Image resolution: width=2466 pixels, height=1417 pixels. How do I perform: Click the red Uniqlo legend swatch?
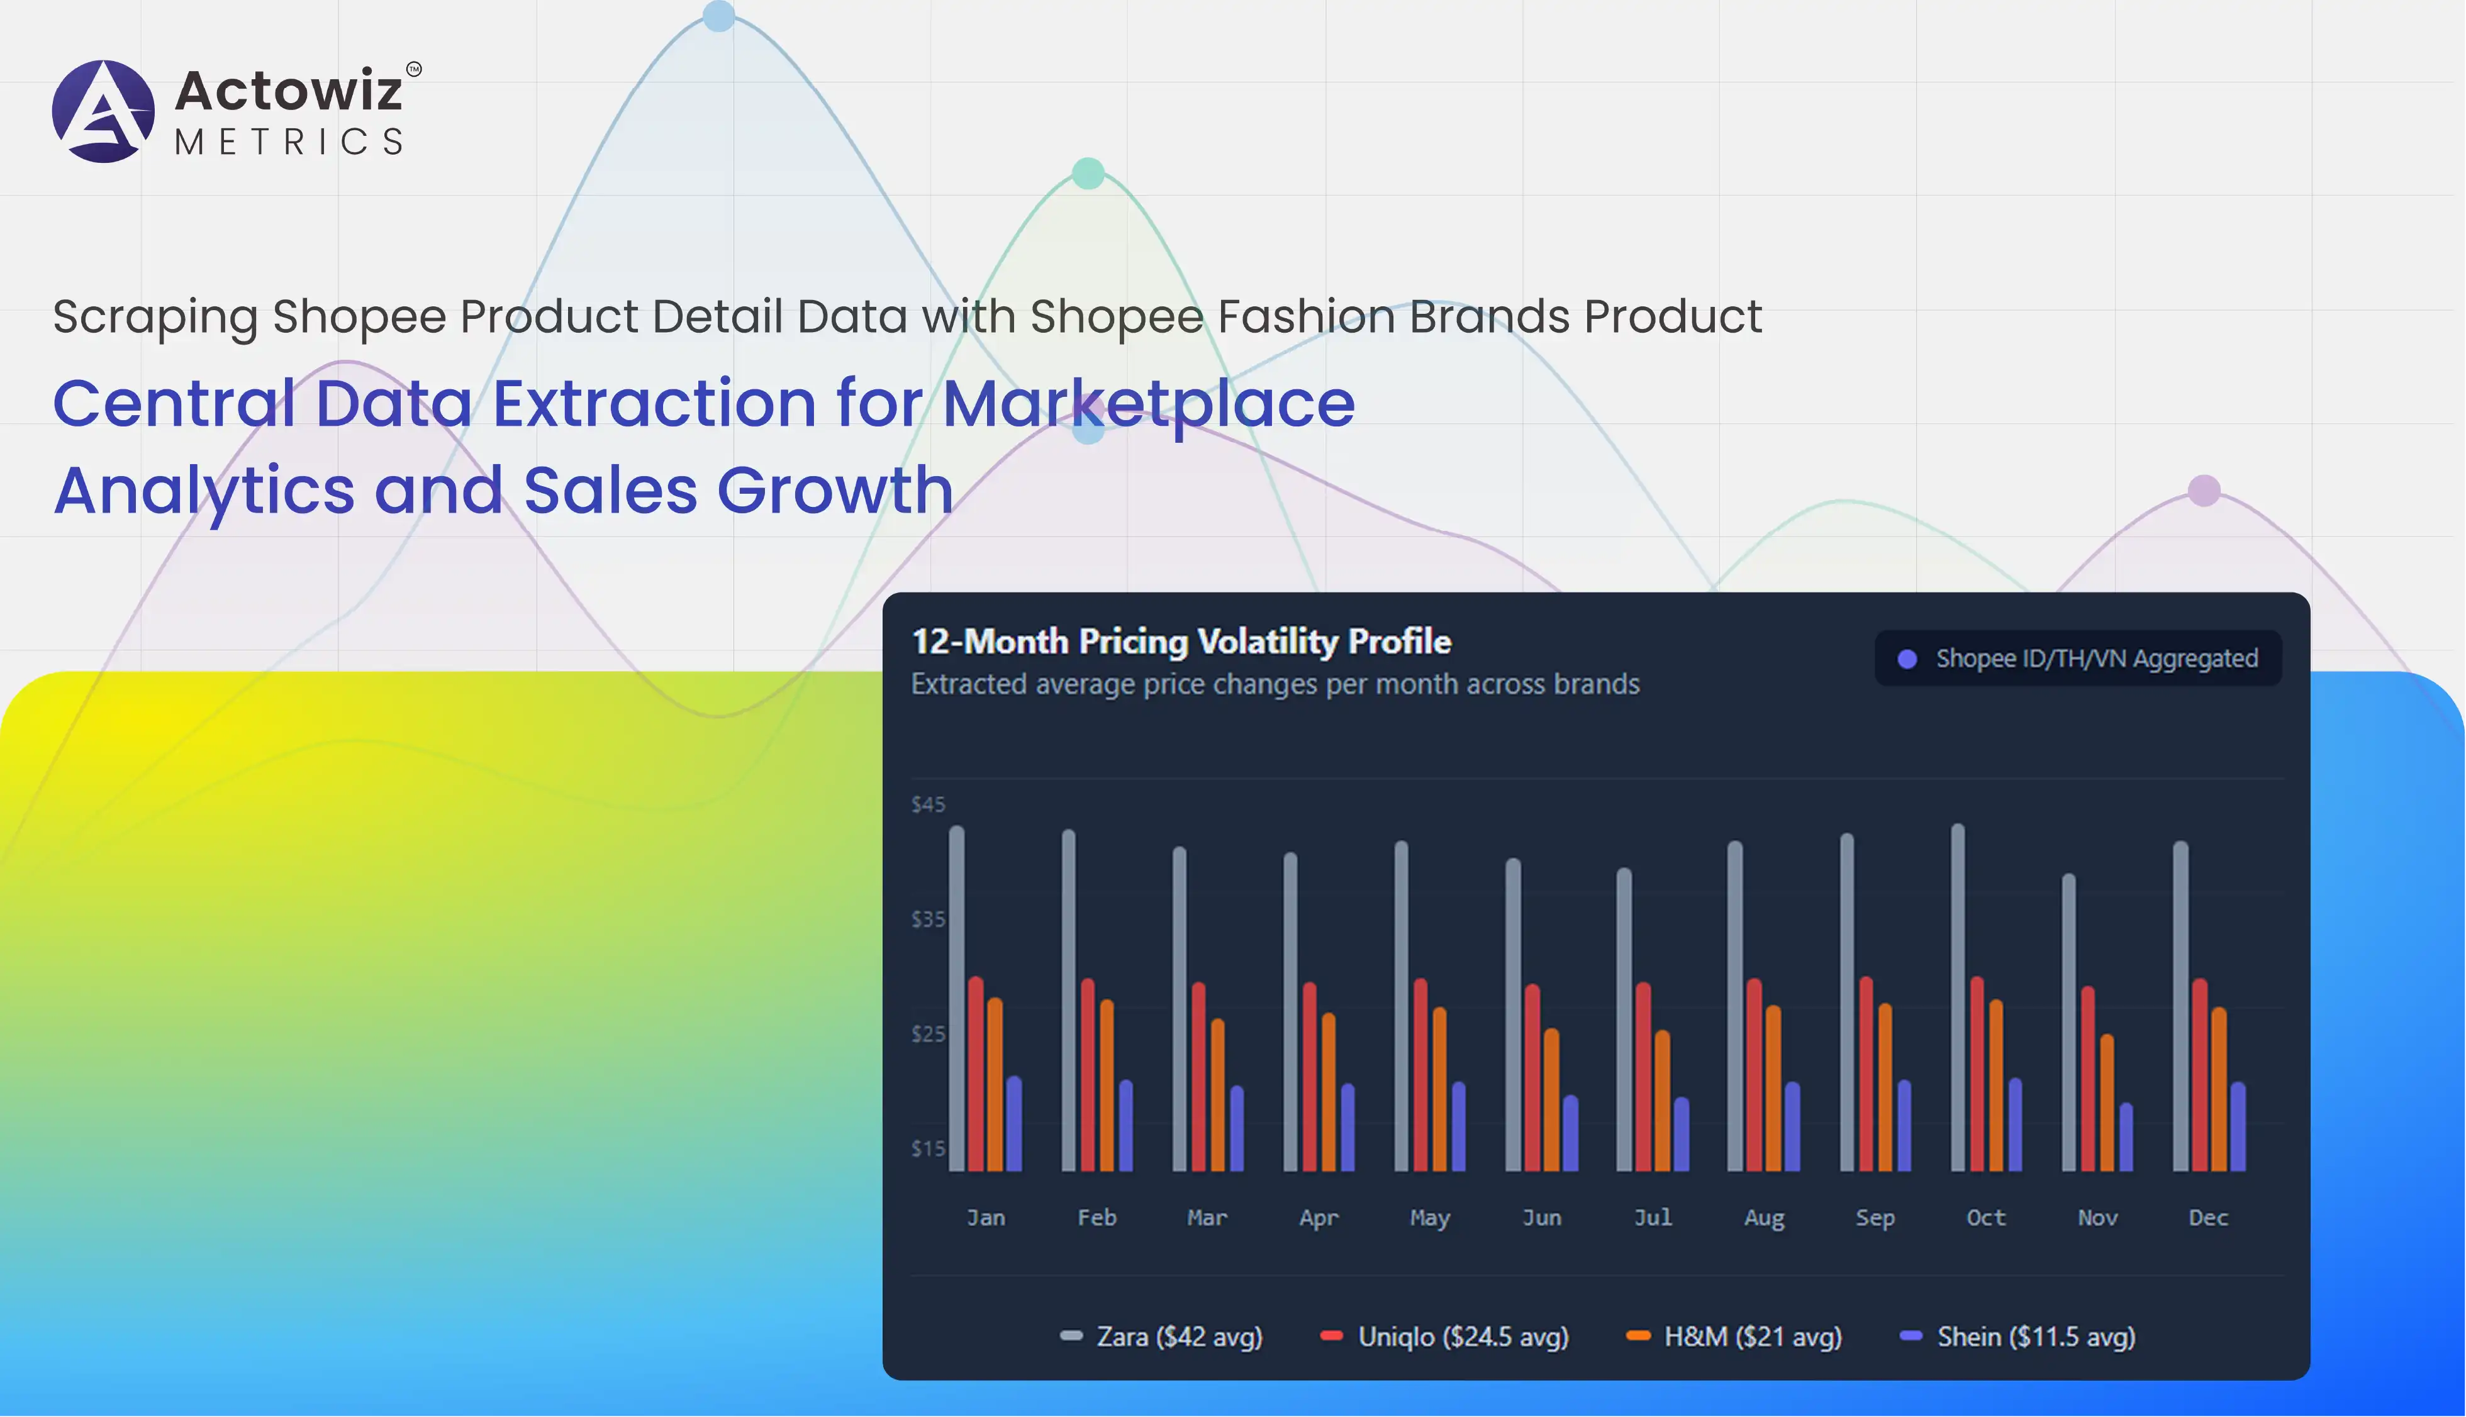click(x=1331, y=1336)
